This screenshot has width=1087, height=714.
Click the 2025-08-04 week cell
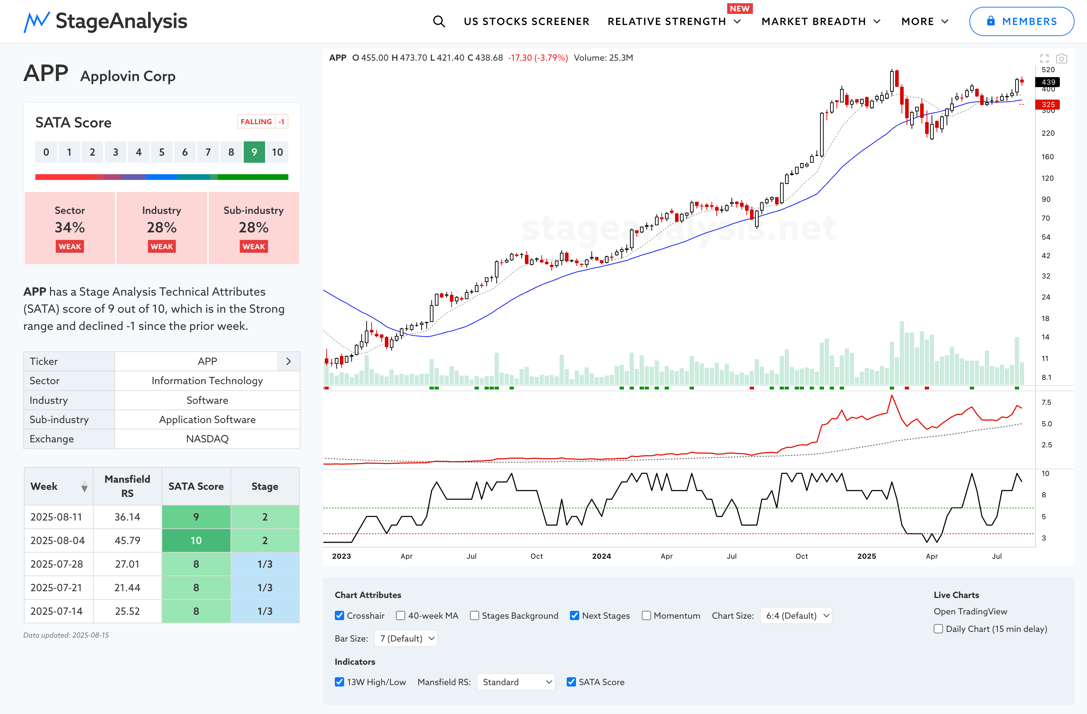(x=59, y=540)
